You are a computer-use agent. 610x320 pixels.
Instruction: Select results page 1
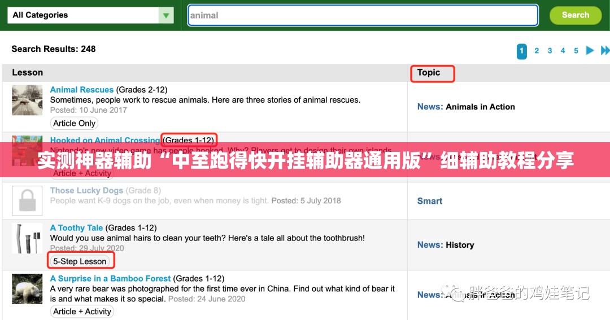pos(522,51)
